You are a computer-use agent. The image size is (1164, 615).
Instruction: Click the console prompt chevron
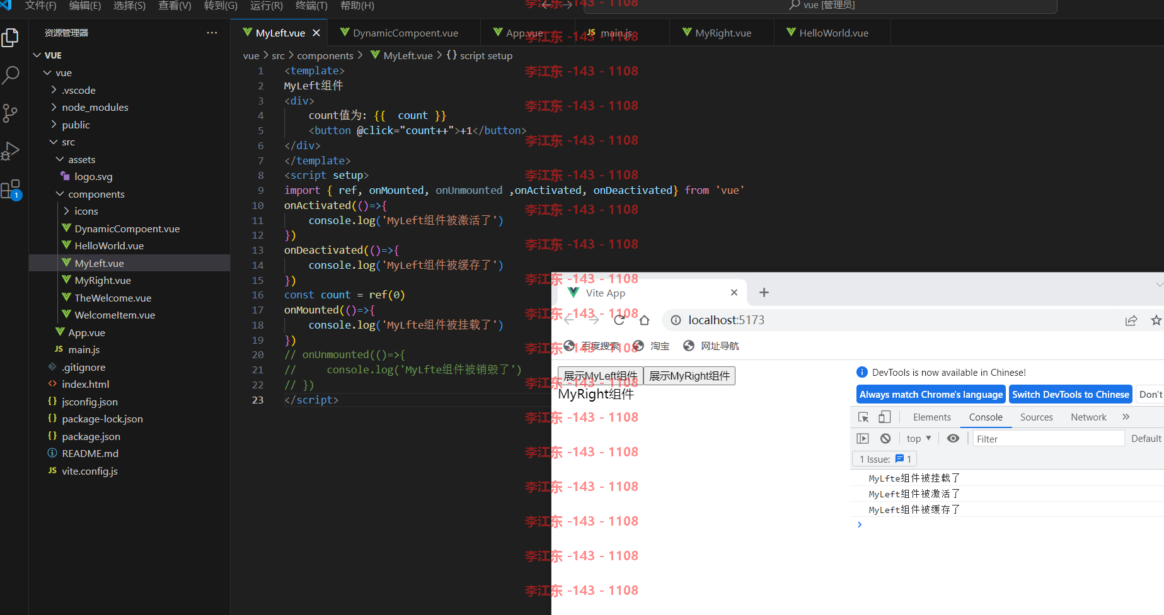[x=859, y=524]
